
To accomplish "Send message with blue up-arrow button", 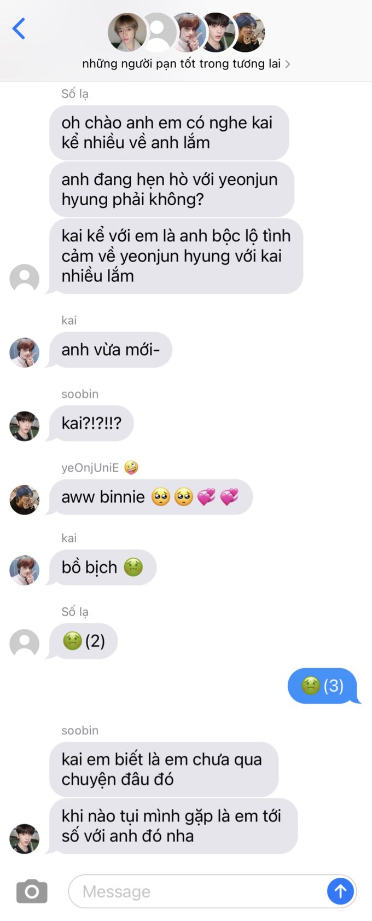I will click(340, 891).
